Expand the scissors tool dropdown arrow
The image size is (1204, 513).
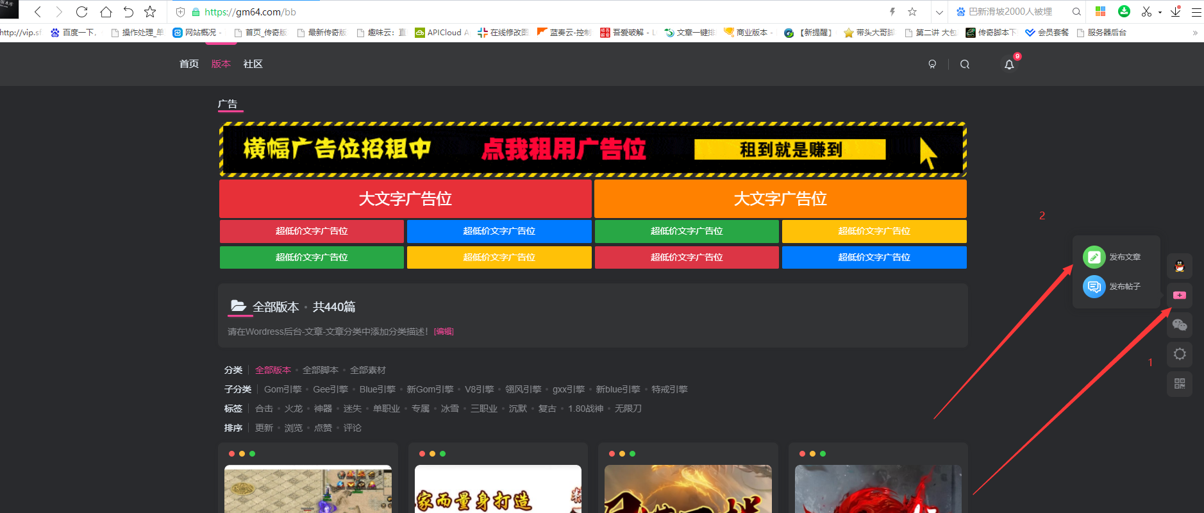point(1160,12)
